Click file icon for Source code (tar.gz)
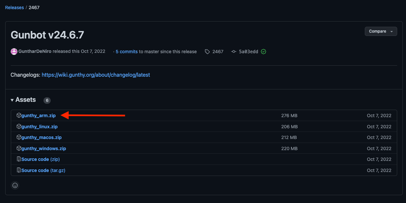The height and width of the screenshot is (203, 406). 19,170
